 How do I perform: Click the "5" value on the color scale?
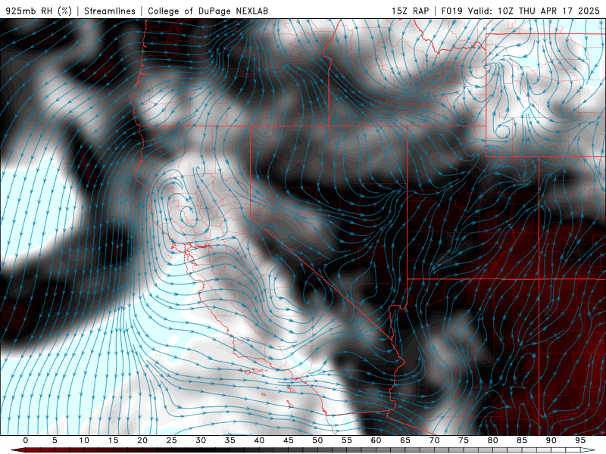[55, 440]
